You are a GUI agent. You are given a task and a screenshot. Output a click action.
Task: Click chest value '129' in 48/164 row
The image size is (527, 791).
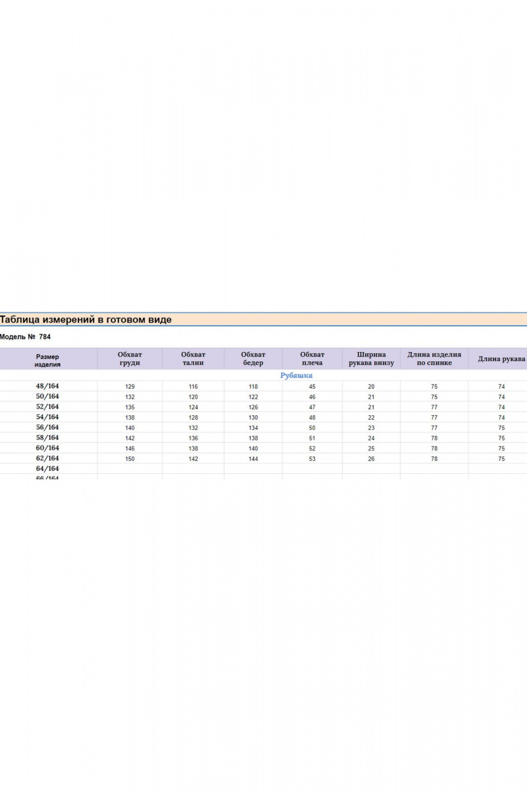[130, 387]
